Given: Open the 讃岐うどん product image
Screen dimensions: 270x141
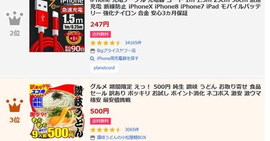Looking at the screenshot, I should 57,112.
